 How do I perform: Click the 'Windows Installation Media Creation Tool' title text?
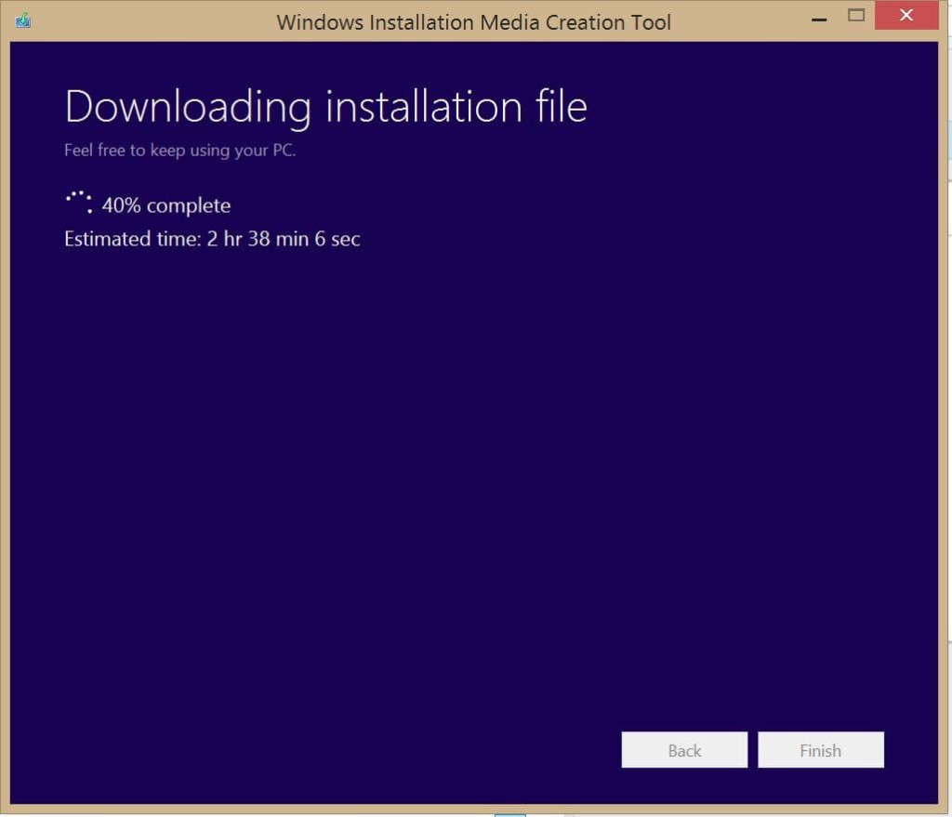(x=473, y=22)
